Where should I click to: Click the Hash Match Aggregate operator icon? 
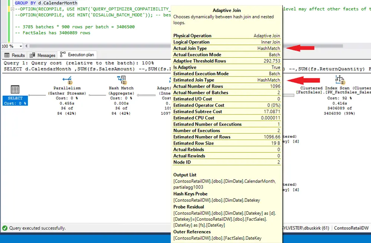121,79
